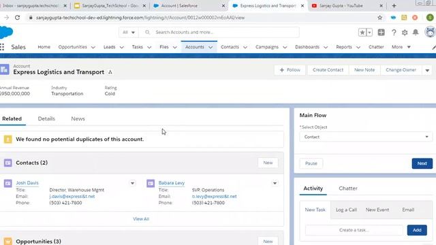Open the Josh Davis contact link
The height and width of the screenshot is (245, 436).
[27, 183]
